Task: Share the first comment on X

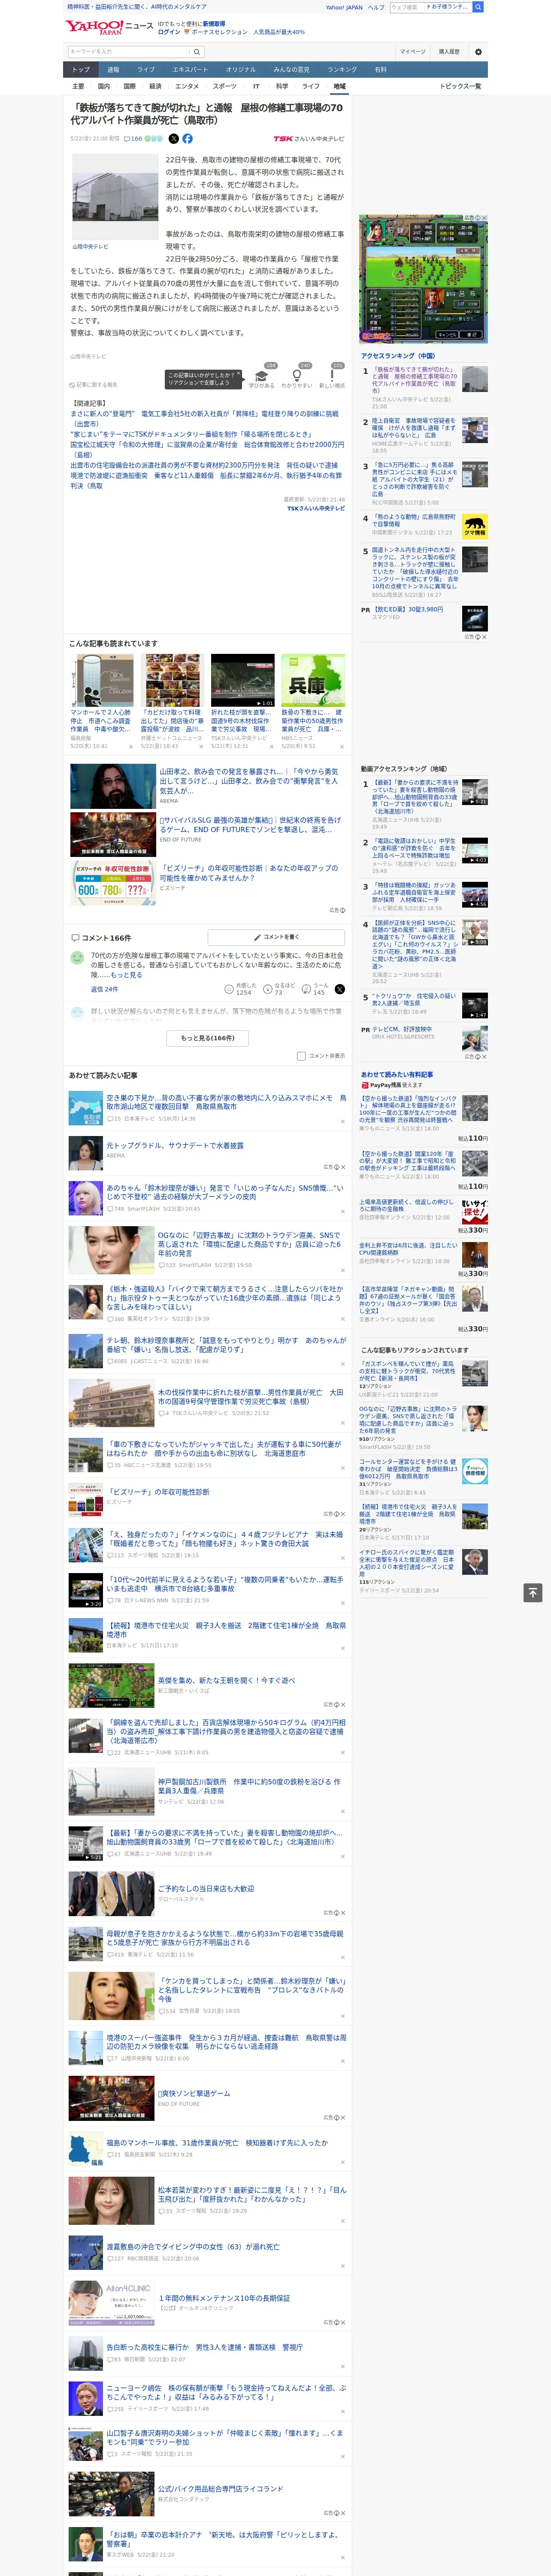Action: tap(339, 989)
